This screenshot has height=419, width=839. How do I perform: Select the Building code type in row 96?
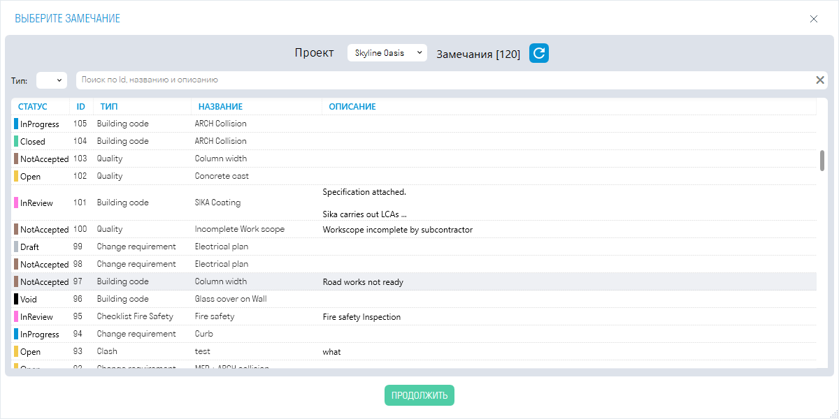123,299
